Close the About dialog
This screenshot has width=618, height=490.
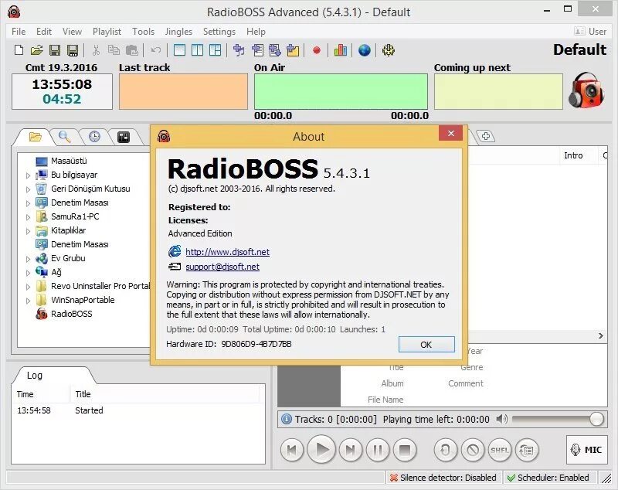click(451, 133)
